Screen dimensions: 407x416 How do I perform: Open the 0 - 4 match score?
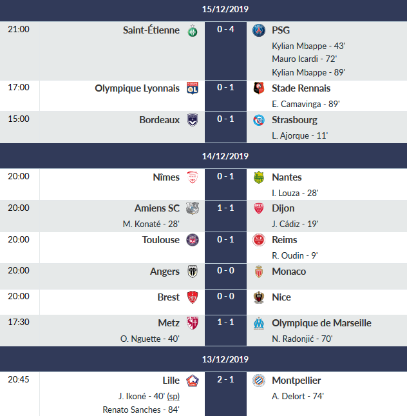click(225, 30)
